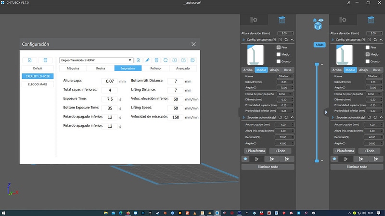Export Soportes automáticos in right panel
This screenshot has width=385, height=216.
click(x=369, y=117)
